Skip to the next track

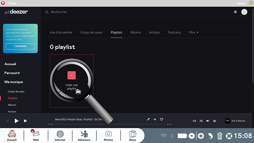point(25,121)
